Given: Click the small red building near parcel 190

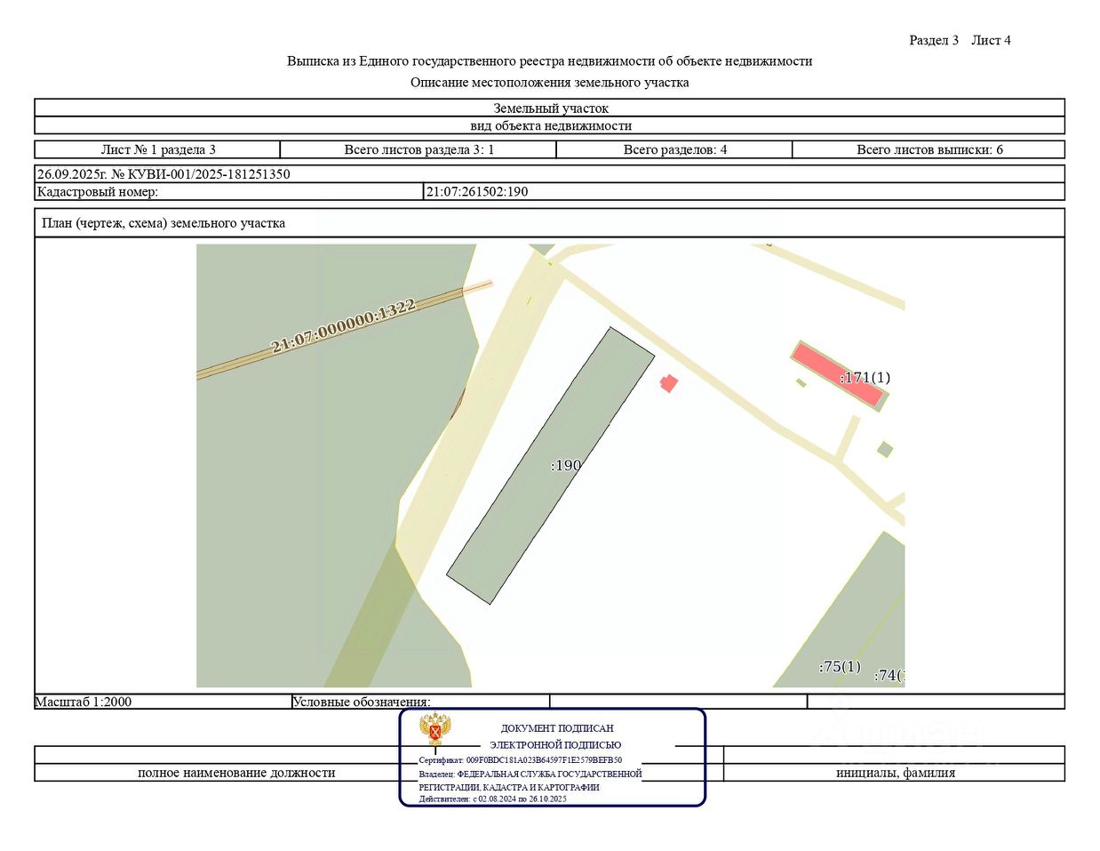Looking at the screenshot, I should (668, 383).
